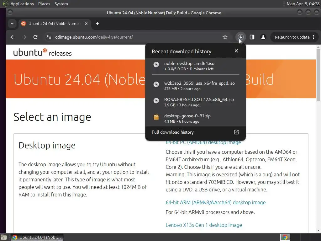The height and width of the screenshot is (241, 321).
Task: Click Chrome icon in bottom-right panel
Action: pos(285,237)
